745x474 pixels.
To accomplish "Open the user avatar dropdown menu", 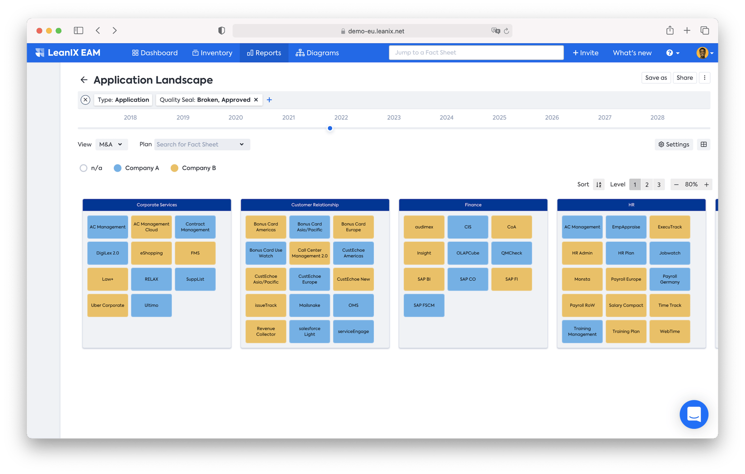I will click(703, 53).
